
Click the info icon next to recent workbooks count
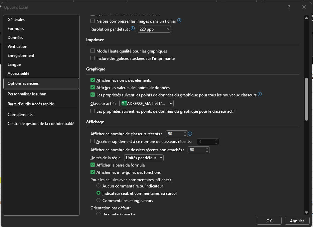[190, 134]
